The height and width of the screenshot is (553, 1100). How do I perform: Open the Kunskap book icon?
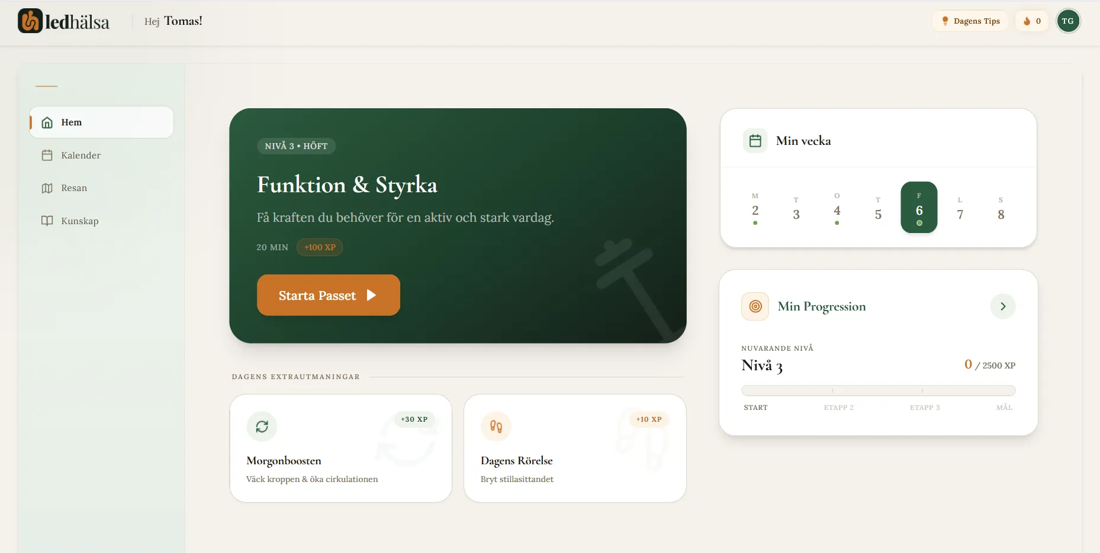click(47, 221)
